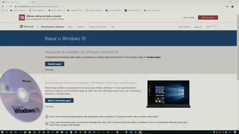The image size is (239, 134).
Task: Open the Windows Start menu
Action: tap(2, 132)
